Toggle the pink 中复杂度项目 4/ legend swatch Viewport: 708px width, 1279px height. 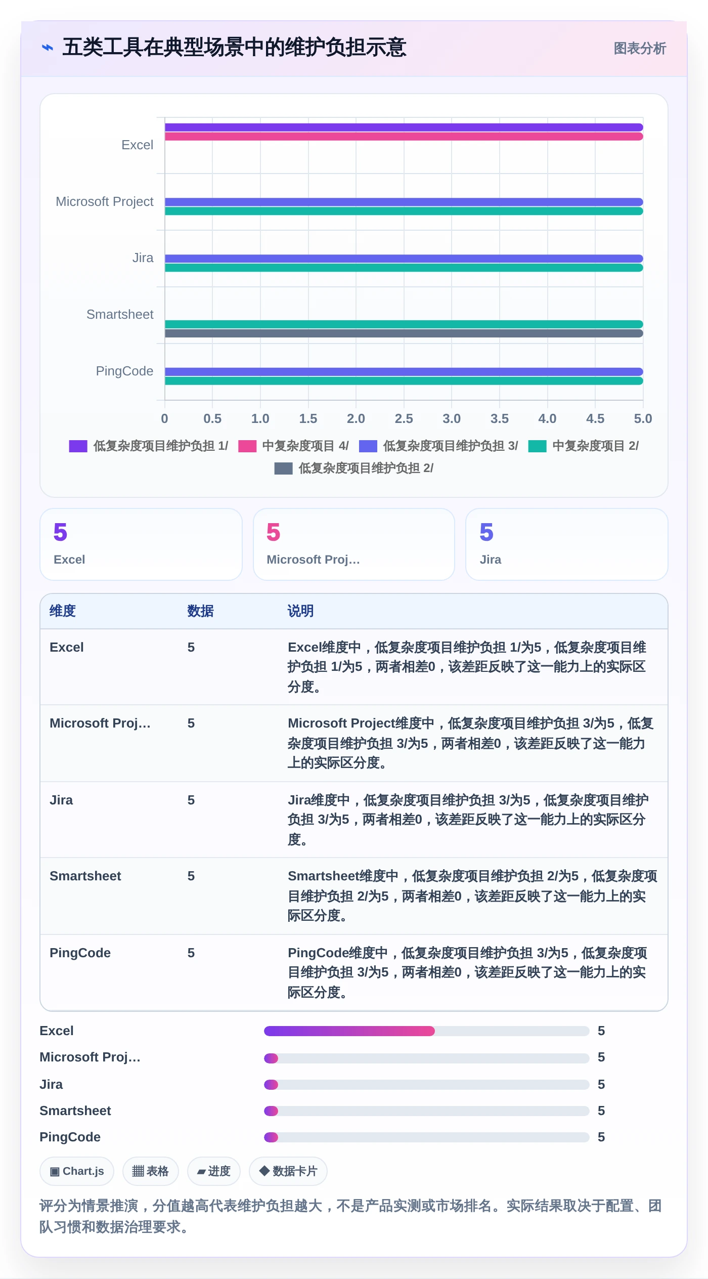coord(247,446)
